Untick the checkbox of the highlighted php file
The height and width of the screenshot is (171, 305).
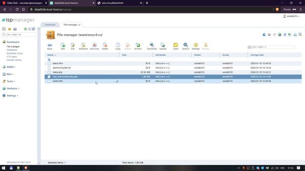click(x=49, y=77)
